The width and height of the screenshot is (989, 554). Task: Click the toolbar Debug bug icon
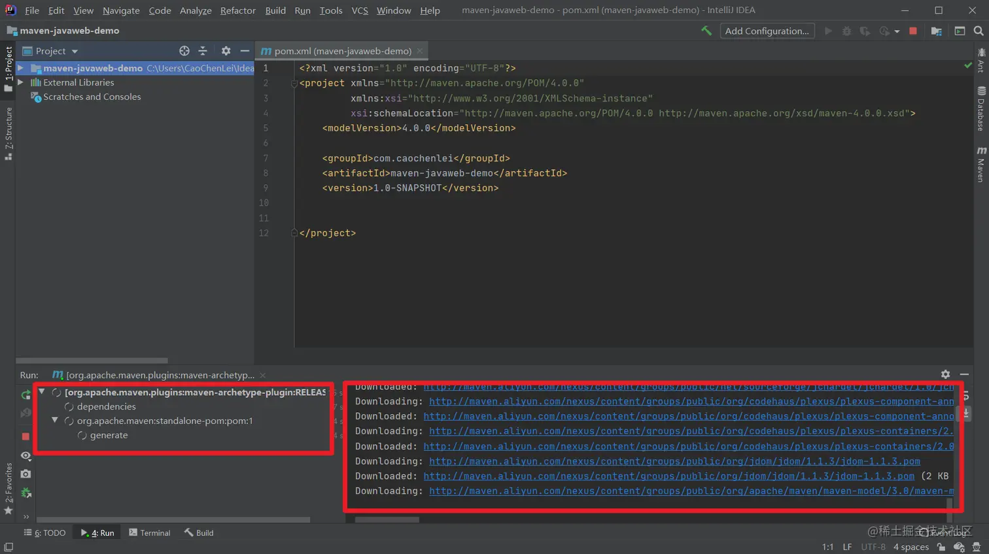click(x=846, y=31)
